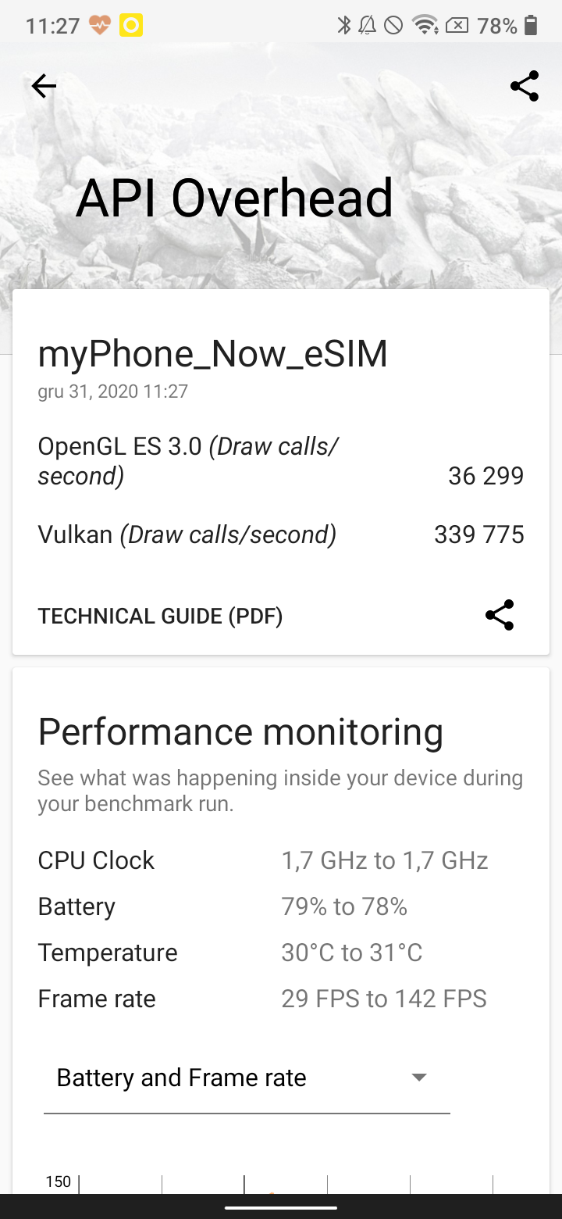Tap the yellow circle app status icon
Screen dimensions: 562x1219
(131, 26)
